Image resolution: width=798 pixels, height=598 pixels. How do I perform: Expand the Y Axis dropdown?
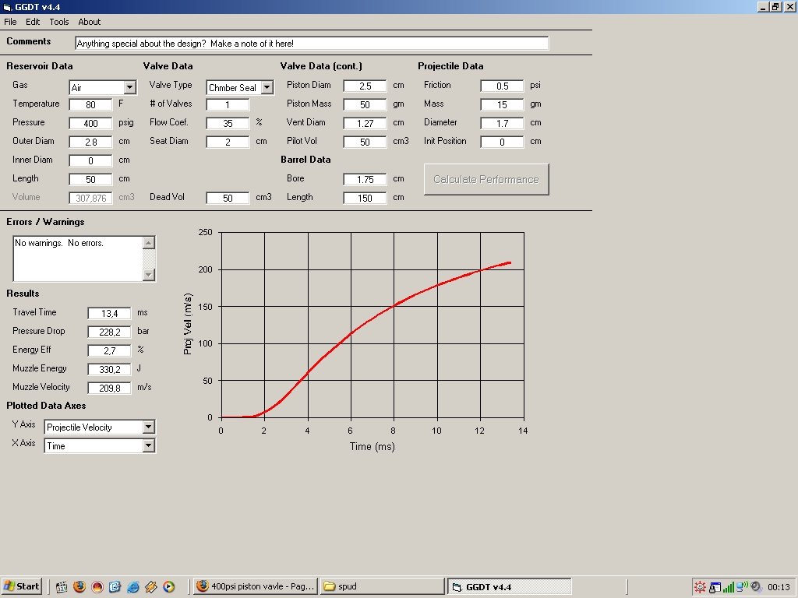(x=148, y=427)
